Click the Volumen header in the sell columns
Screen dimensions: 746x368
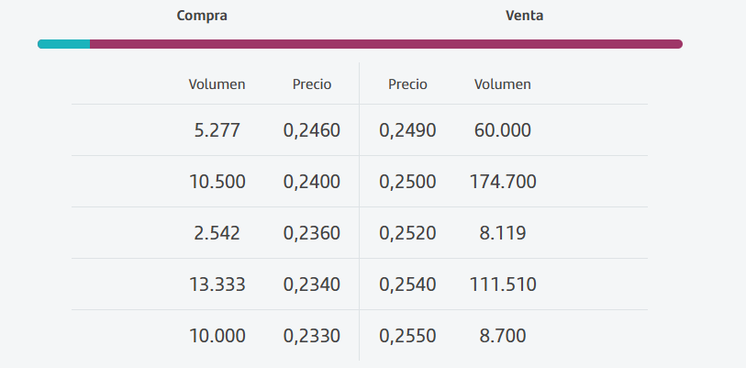tap(503, 84)
